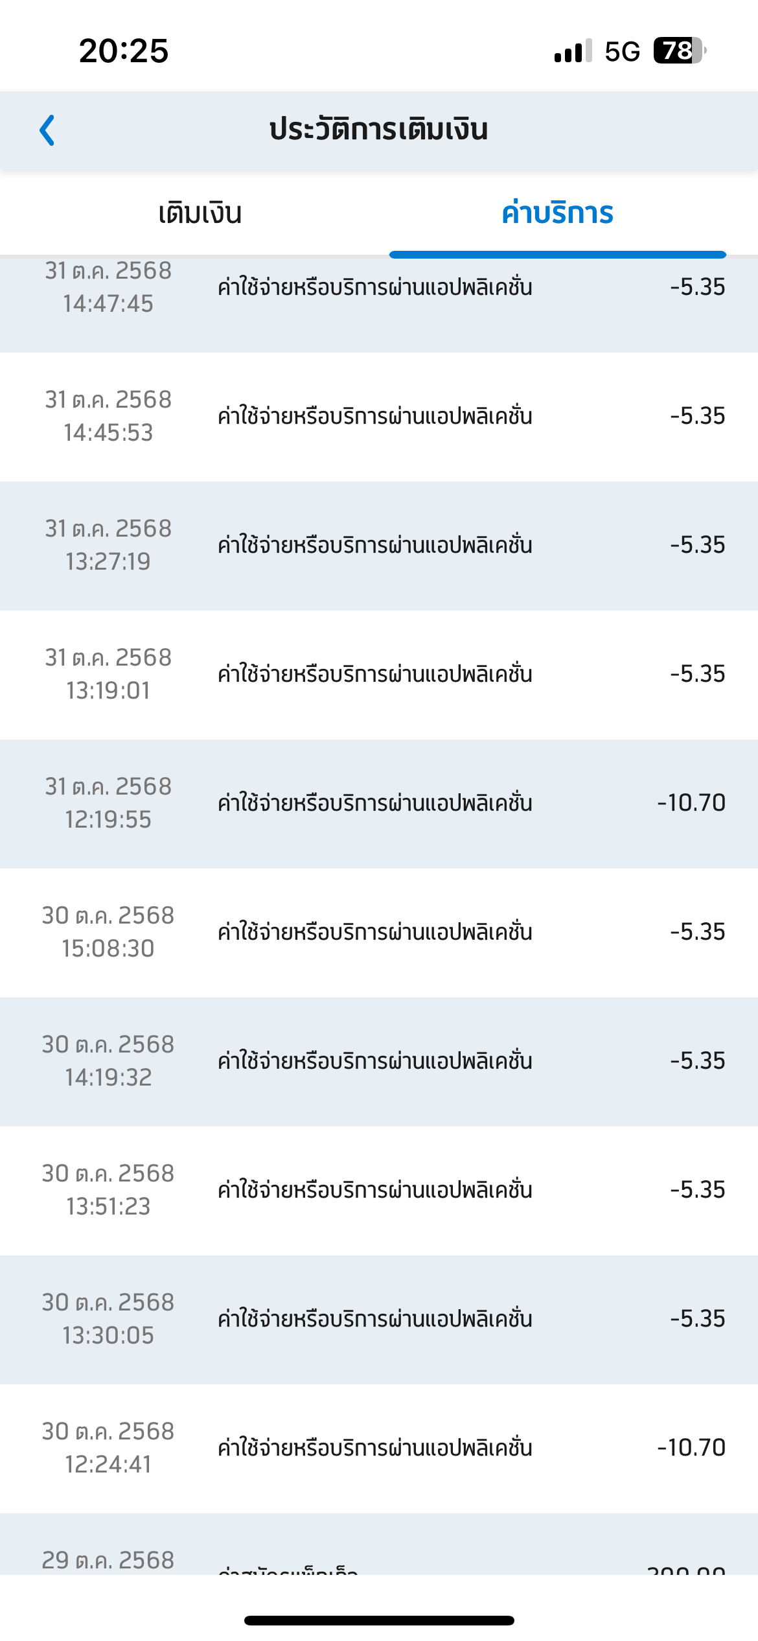Tap the -10.70 charge at 12:19:55
This screenshot has width=758, height=1641.
[x=691, y=803]
